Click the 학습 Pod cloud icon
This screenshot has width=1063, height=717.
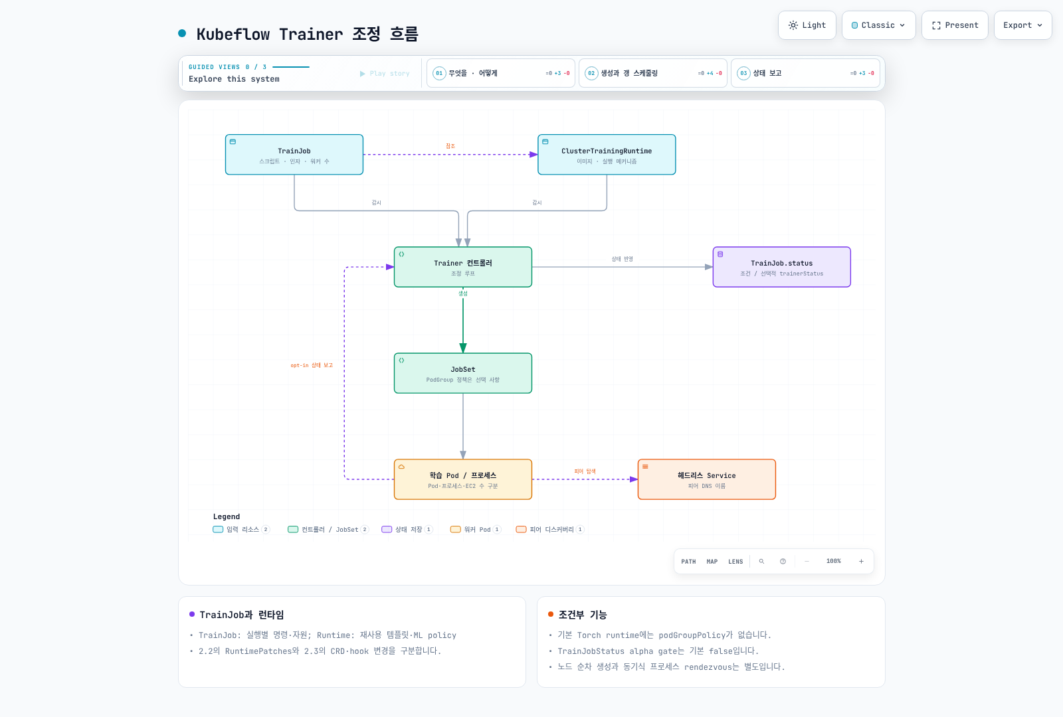[x=401, y=467]
